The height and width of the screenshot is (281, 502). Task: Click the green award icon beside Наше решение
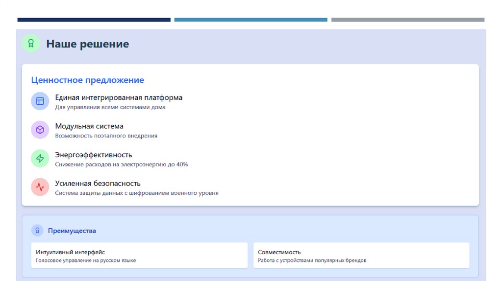click(31, 43)
